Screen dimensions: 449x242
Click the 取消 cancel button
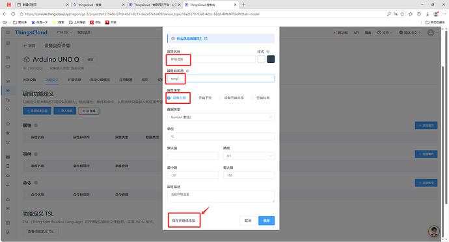click(248, 221)
